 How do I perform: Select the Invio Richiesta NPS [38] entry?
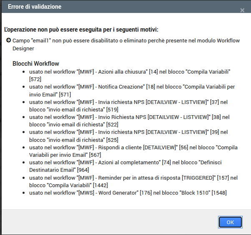point(129,121)
